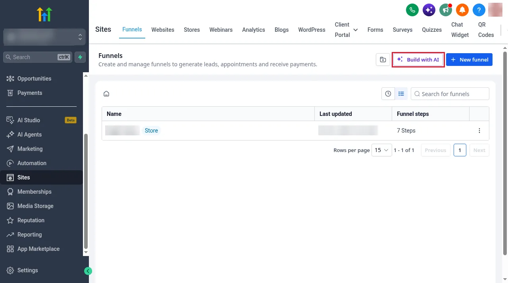Click the New funnel button
Image resolution: width=508 pixels, height=283 pixels.
(469, 60)
